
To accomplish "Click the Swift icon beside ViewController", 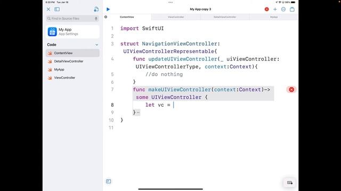I will click(x=50, y=78).
